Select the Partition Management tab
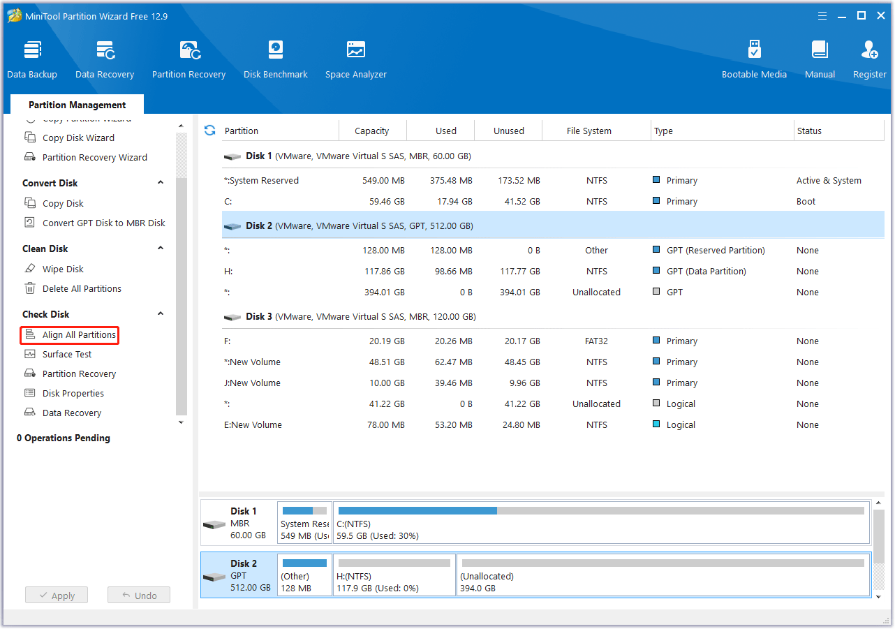The width and height of the screenshot is (895, 629). 77,105
